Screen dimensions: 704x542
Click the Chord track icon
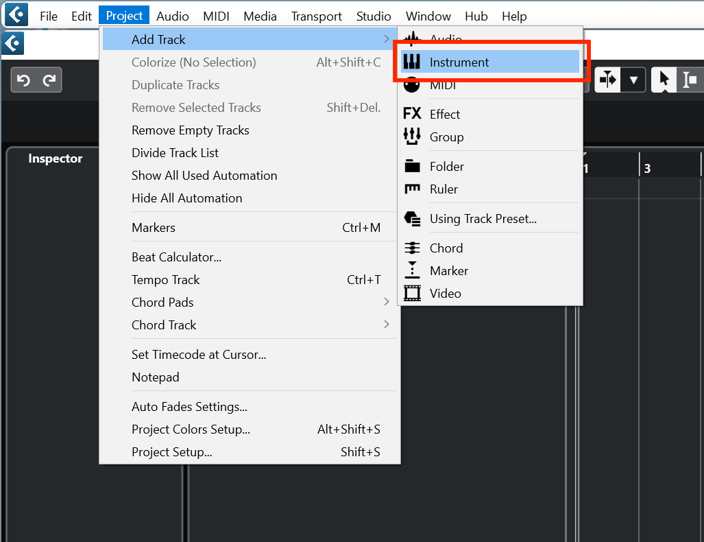(412, 248)
